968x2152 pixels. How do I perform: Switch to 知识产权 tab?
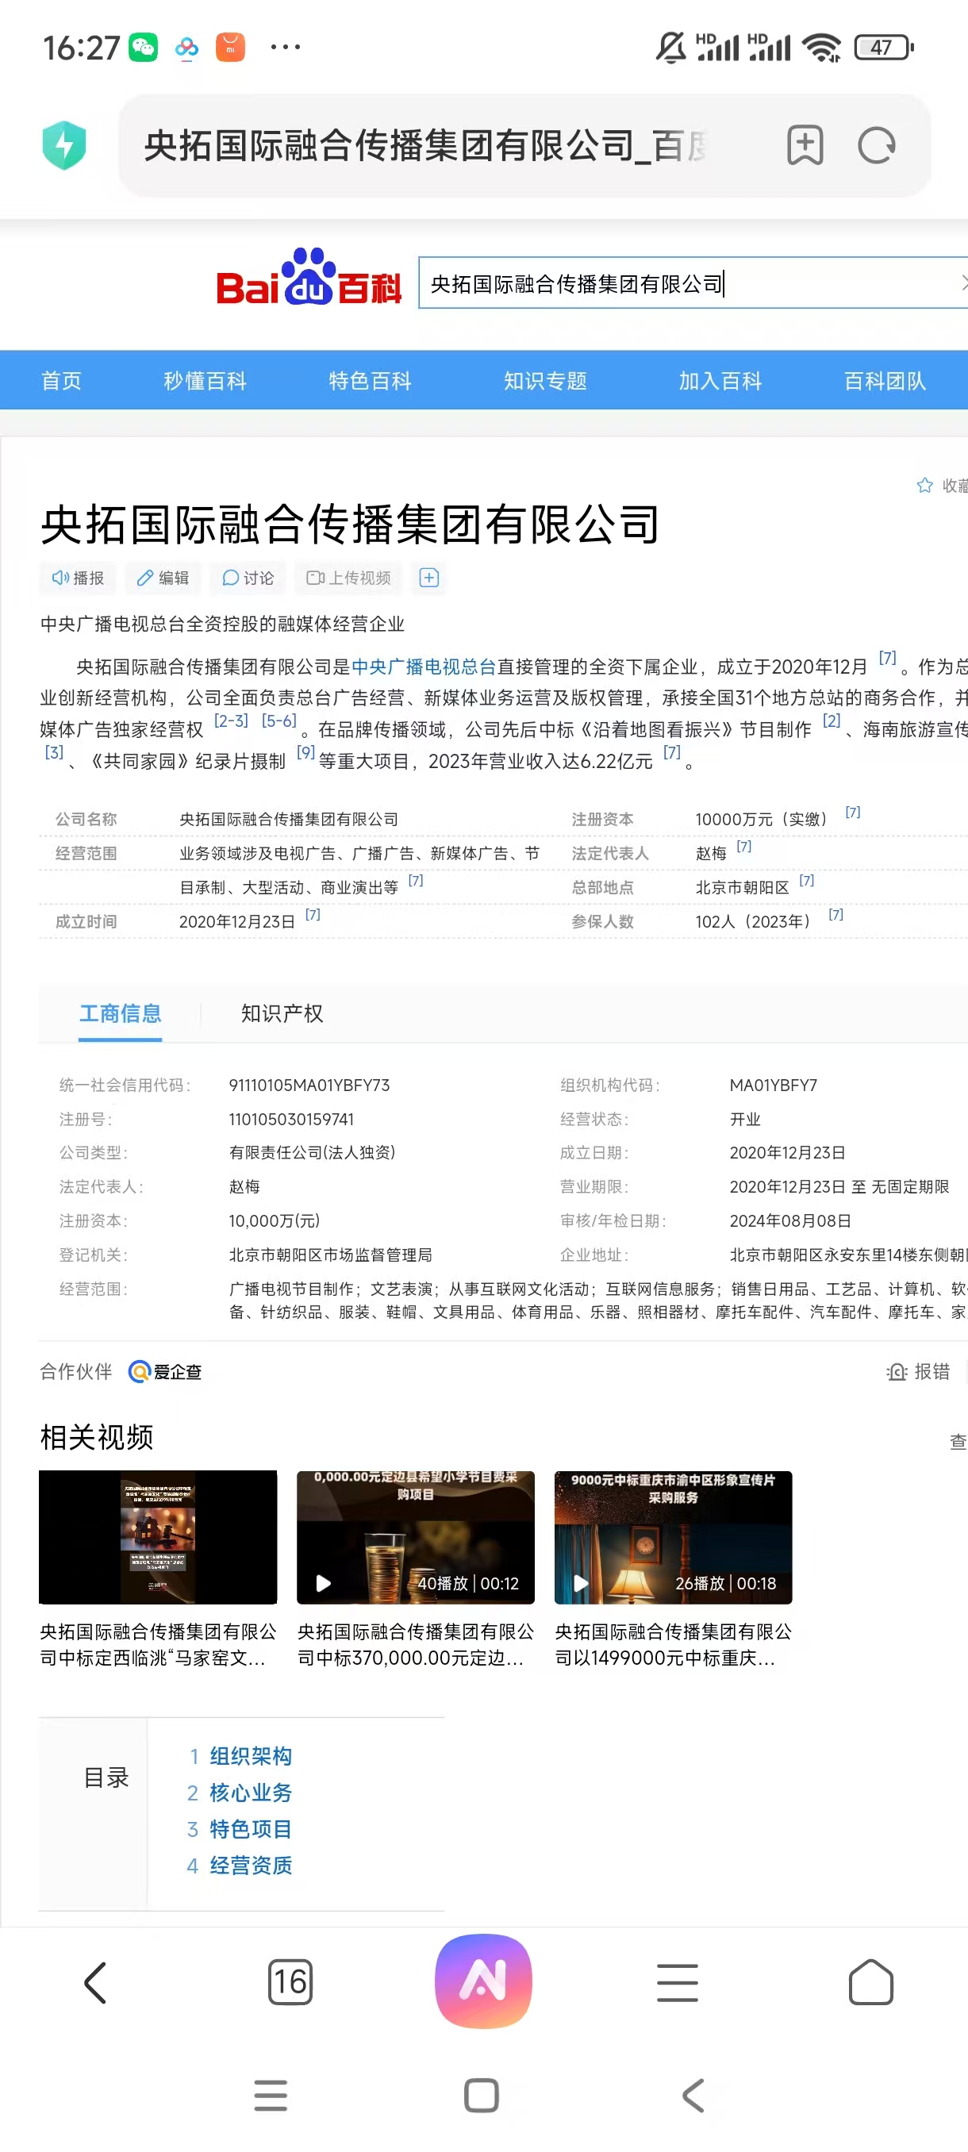point(282,1013)
